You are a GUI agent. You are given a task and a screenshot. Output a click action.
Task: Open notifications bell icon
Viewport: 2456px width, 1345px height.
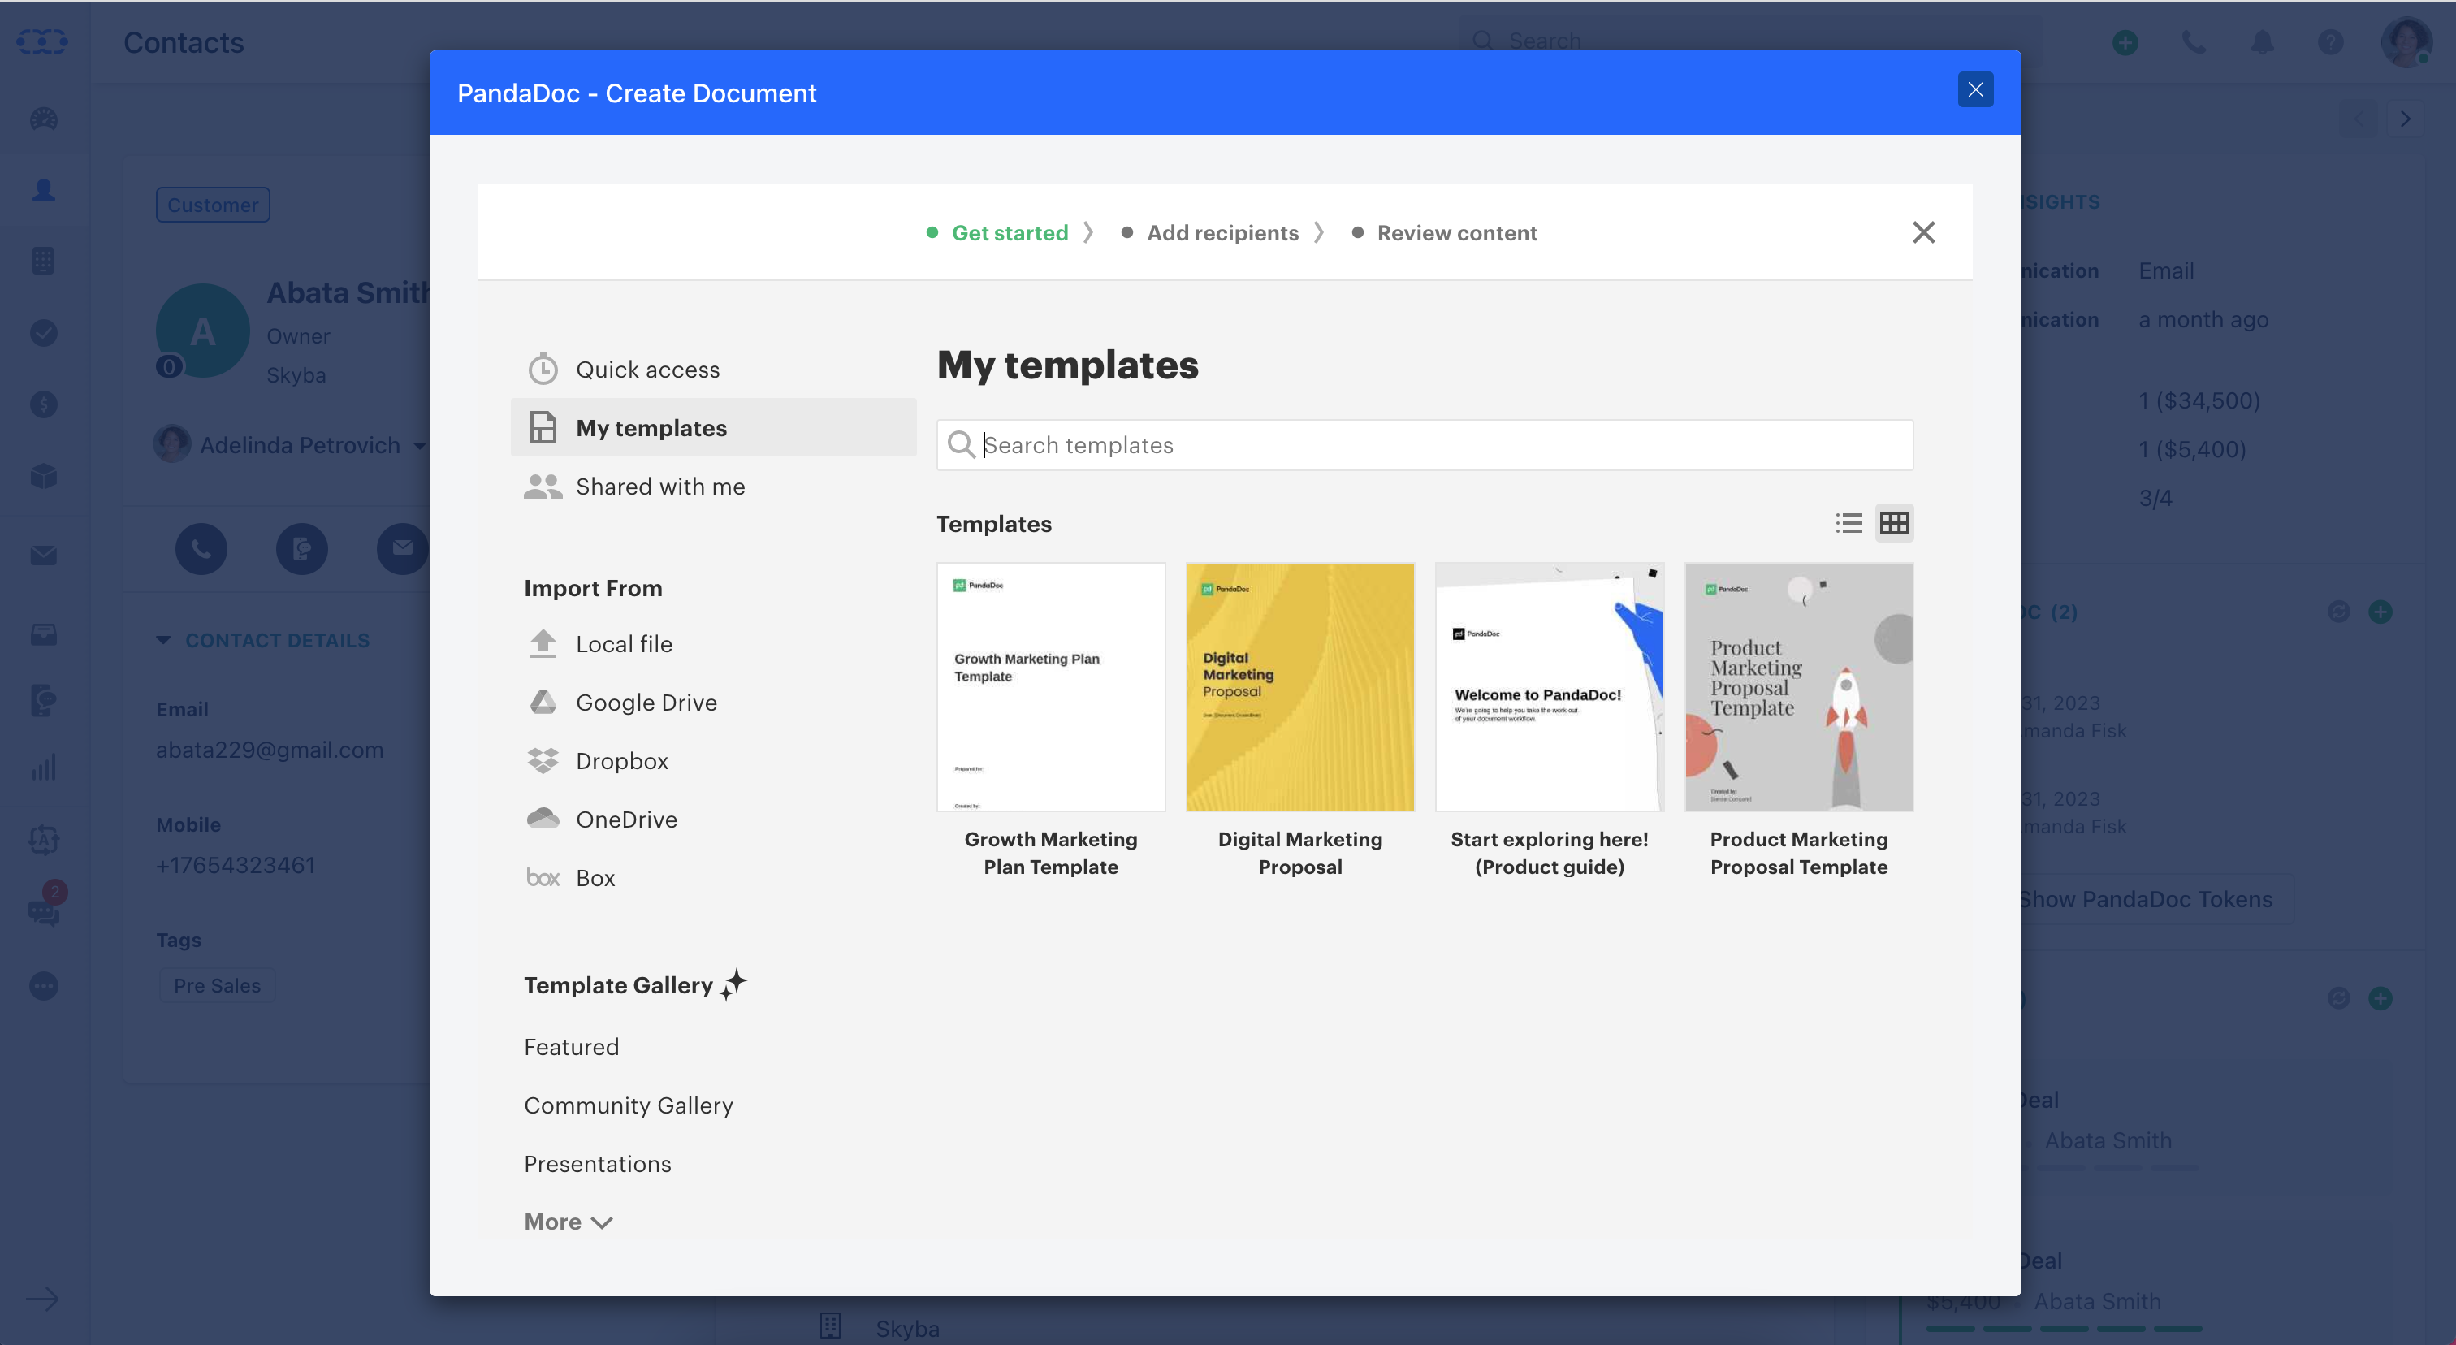click(2262, 42)
